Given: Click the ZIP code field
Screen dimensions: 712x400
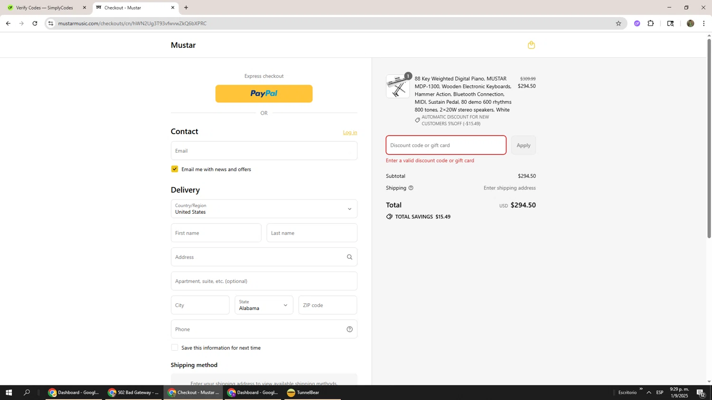Looking at the screenshot, I should (x=328, y=305).
